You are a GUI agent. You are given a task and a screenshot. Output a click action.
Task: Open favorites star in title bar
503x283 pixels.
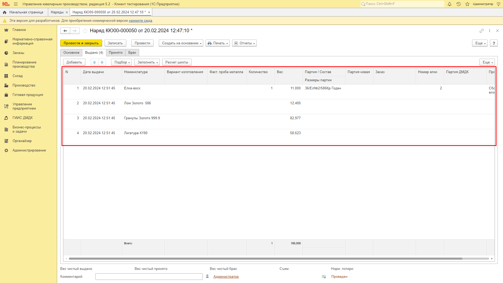click(467, 4)
